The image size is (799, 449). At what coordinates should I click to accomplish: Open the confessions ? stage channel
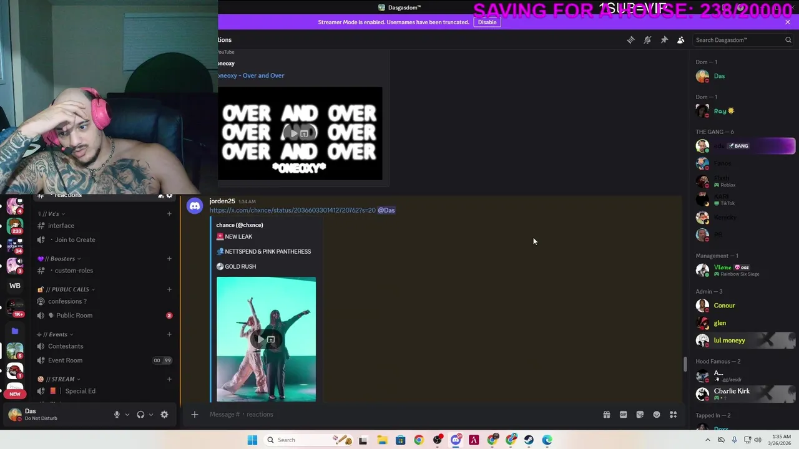pyautogui.click(x=104, y=302)
